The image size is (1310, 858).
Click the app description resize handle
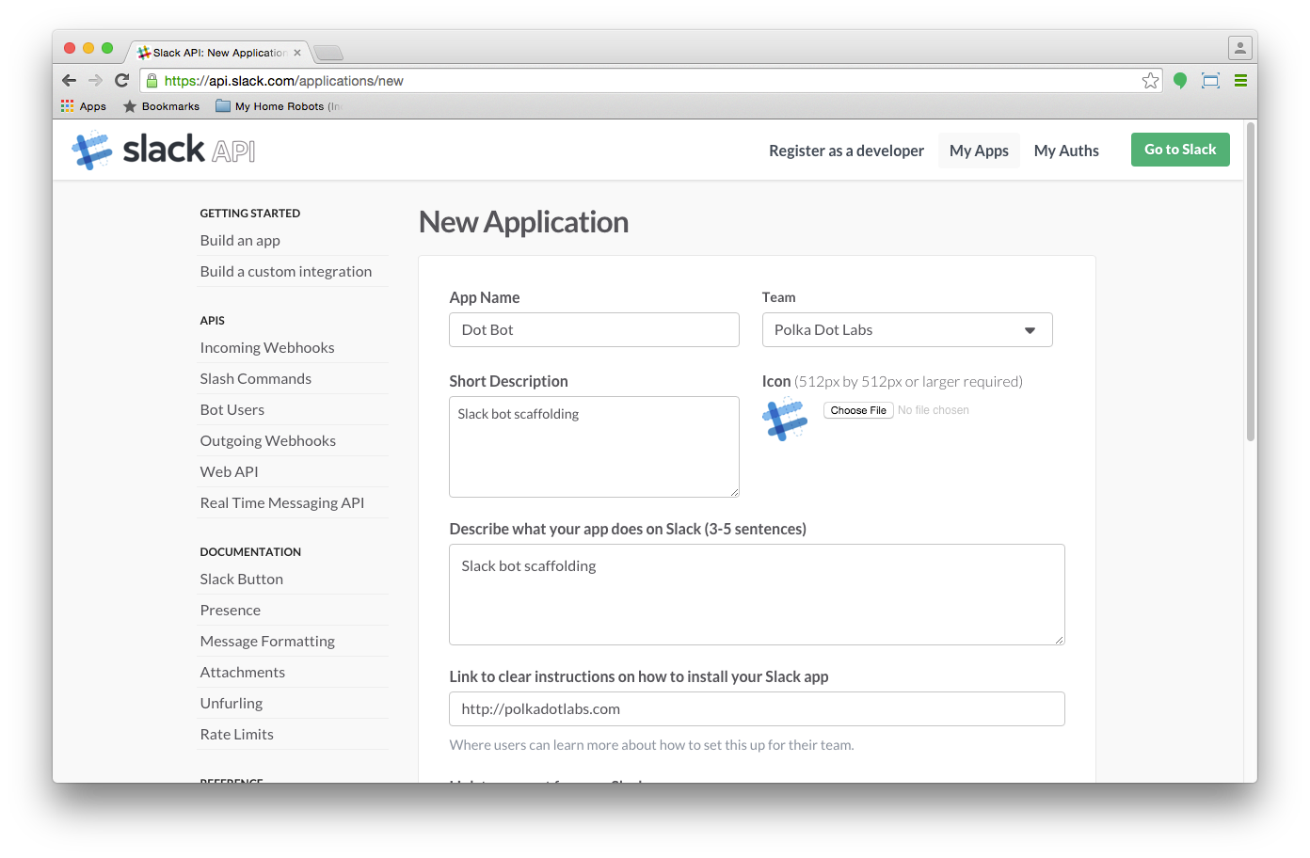[x=1060, y=641]
